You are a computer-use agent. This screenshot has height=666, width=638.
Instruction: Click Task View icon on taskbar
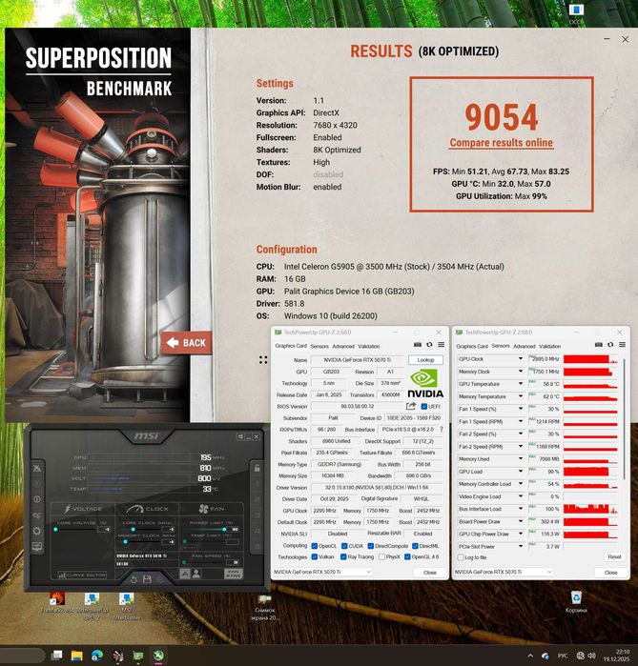56,656
